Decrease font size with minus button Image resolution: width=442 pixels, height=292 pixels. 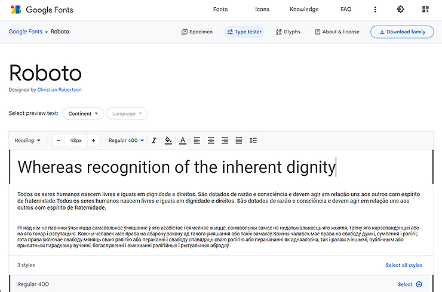59,141
